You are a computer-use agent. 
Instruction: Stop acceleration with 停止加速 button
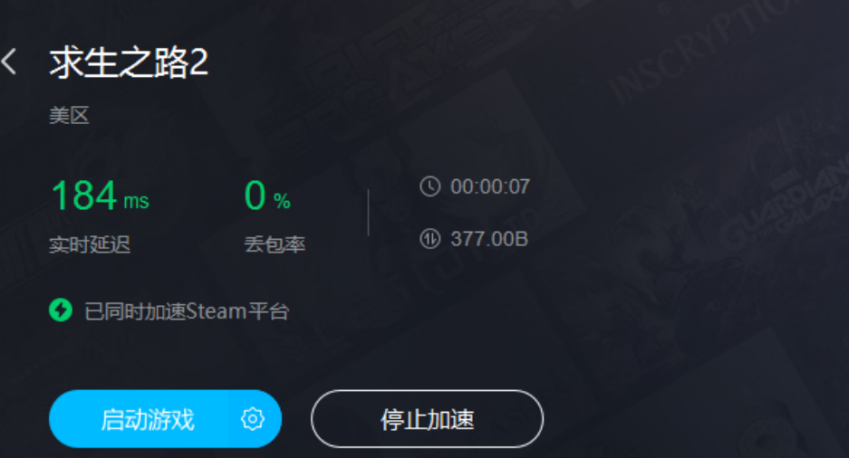(x=427, y=419)
